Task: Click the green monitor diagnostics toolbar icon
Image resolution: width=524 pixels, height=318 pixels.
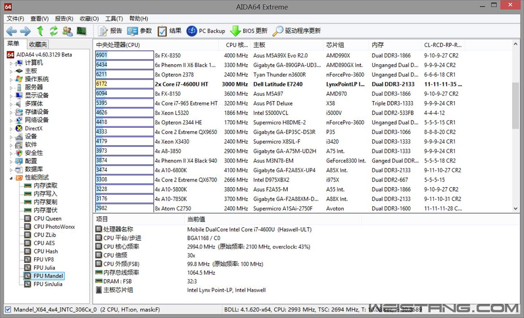Action: click(x=81, y=31)
